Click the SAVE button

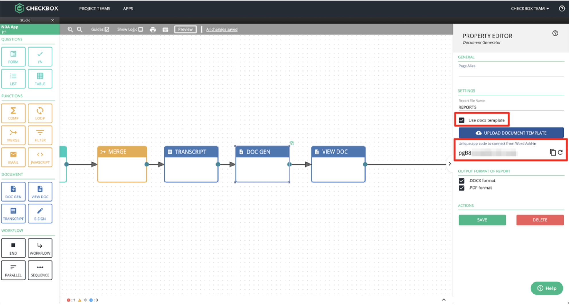tap(482, 220)
